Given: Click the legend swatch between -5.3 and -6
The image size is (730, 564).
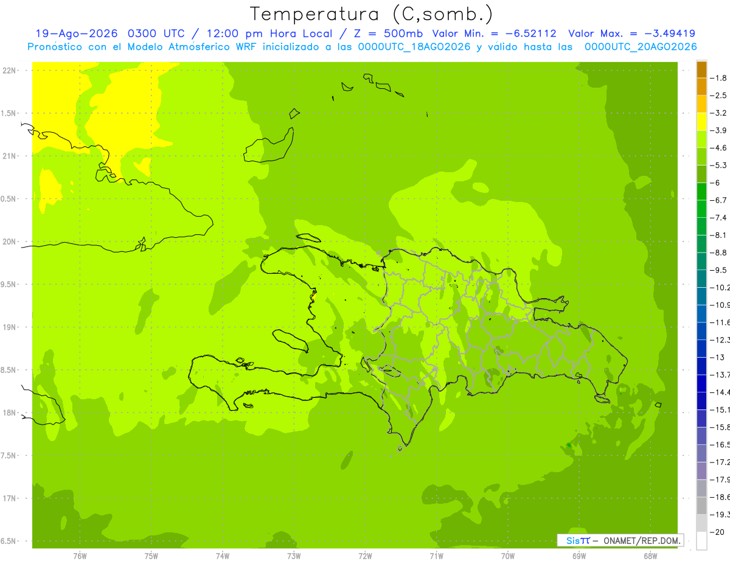Looking at the screenshot, I should [x=701, y=174].
